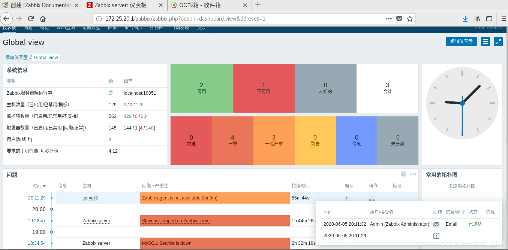Viewport: 508px width, 250px height.
Task: Open the MySQL Service is down problem
Action: tap(167, 243)
